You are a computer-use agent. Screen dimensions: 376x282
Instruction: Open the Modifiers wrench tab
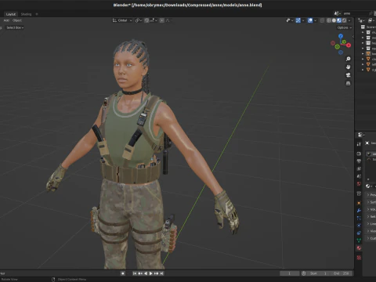(359, 211)
